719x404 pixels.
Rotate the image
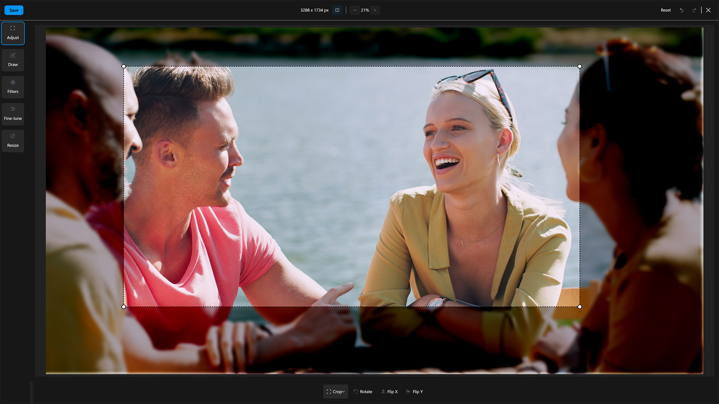point(363,392)
